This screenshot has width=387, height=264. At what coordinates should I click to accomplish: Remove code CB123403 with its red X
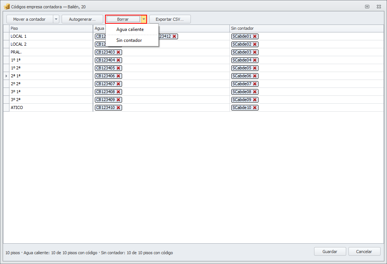click(118, 52)
